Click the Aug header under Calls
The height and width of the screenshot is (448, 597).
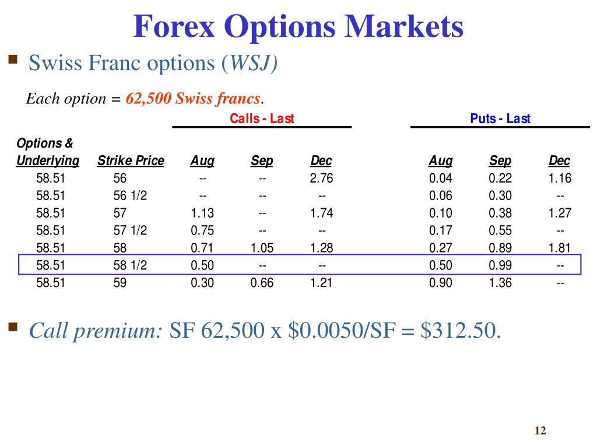(x=202, y=161)
